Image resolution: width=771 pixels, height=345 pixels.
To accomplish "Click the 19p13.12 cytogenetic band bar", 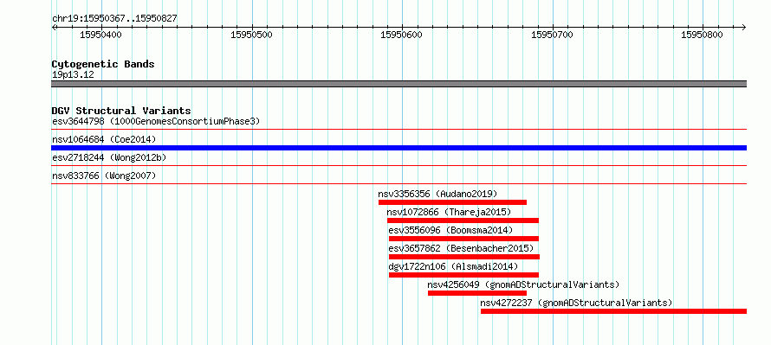I will click(398, 84).
